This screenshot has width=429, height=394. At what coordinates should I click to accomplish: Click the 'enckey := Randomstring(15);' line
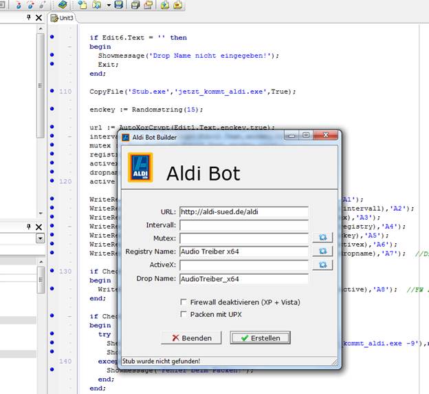coord(146,110)
